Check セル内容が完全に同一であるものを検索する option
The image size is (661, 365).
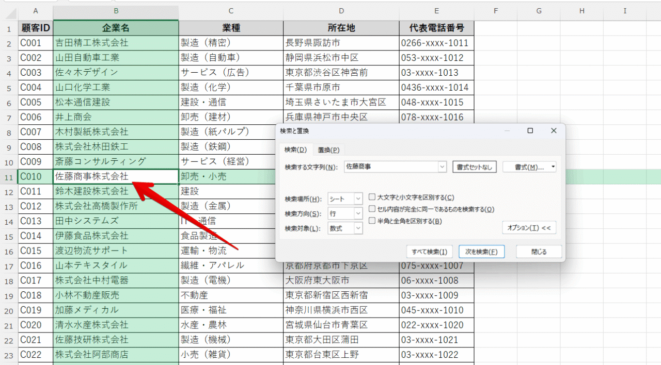tap(372, 209)
